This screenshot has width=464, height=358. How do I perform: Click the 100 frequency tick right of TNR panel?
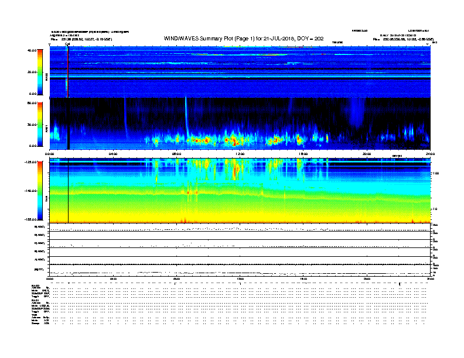click(436, 173)
